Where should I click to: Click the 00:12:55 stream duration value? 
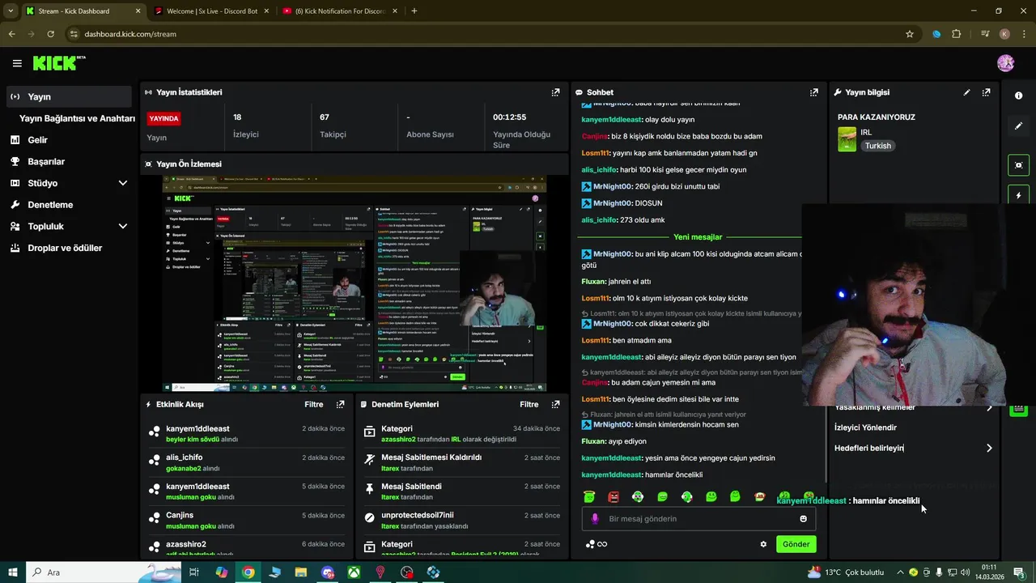pyautogui.click(x=509, y=117)
